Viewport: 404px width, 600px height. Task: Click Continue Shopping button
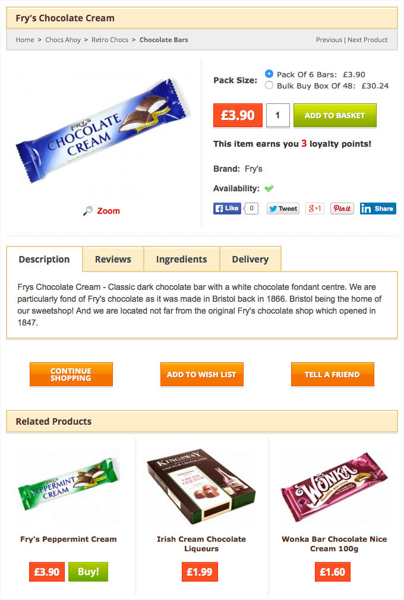click(x=71, y=374)
